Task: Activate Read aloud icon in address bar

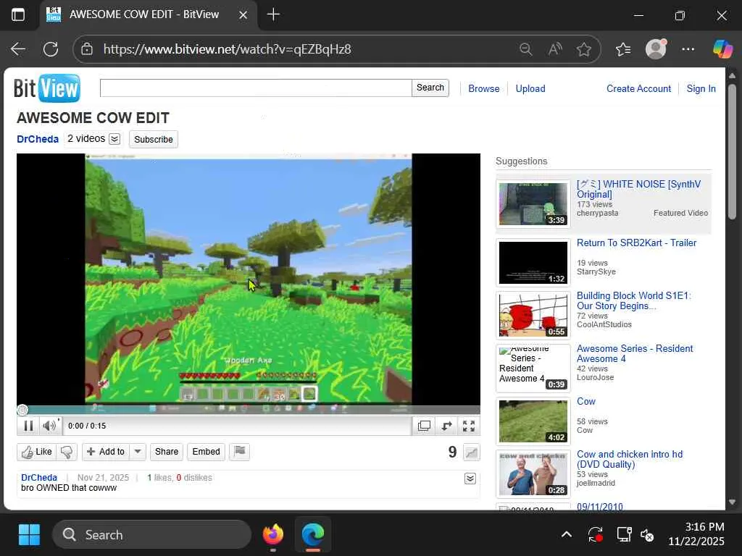Action: 555,49
